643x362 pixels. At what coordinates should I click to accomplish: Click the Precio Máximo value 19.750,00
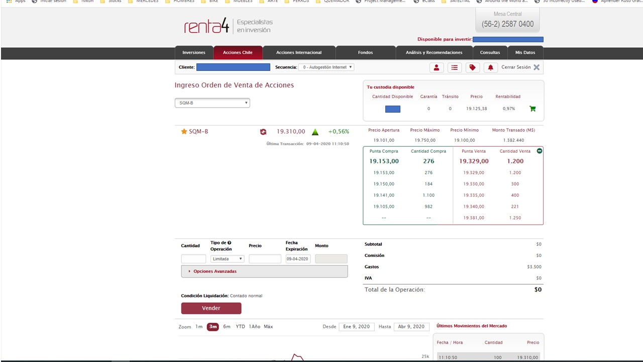pyautogui.click(x=425, y=140)
